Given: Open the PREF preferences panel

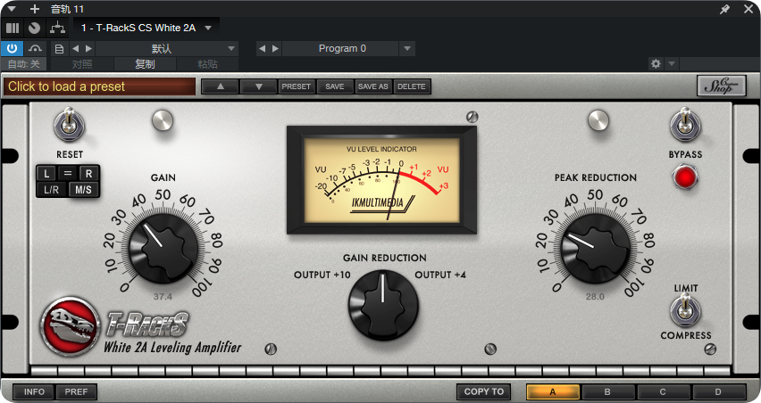Looking at the screenshot, I should pyautogui.click(x=76, y=392).
